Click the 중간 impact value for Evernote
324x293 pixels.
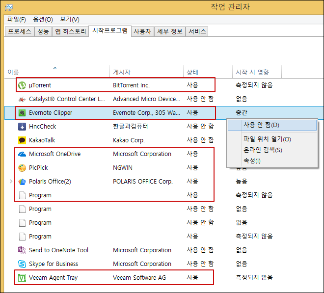[242, 113]
